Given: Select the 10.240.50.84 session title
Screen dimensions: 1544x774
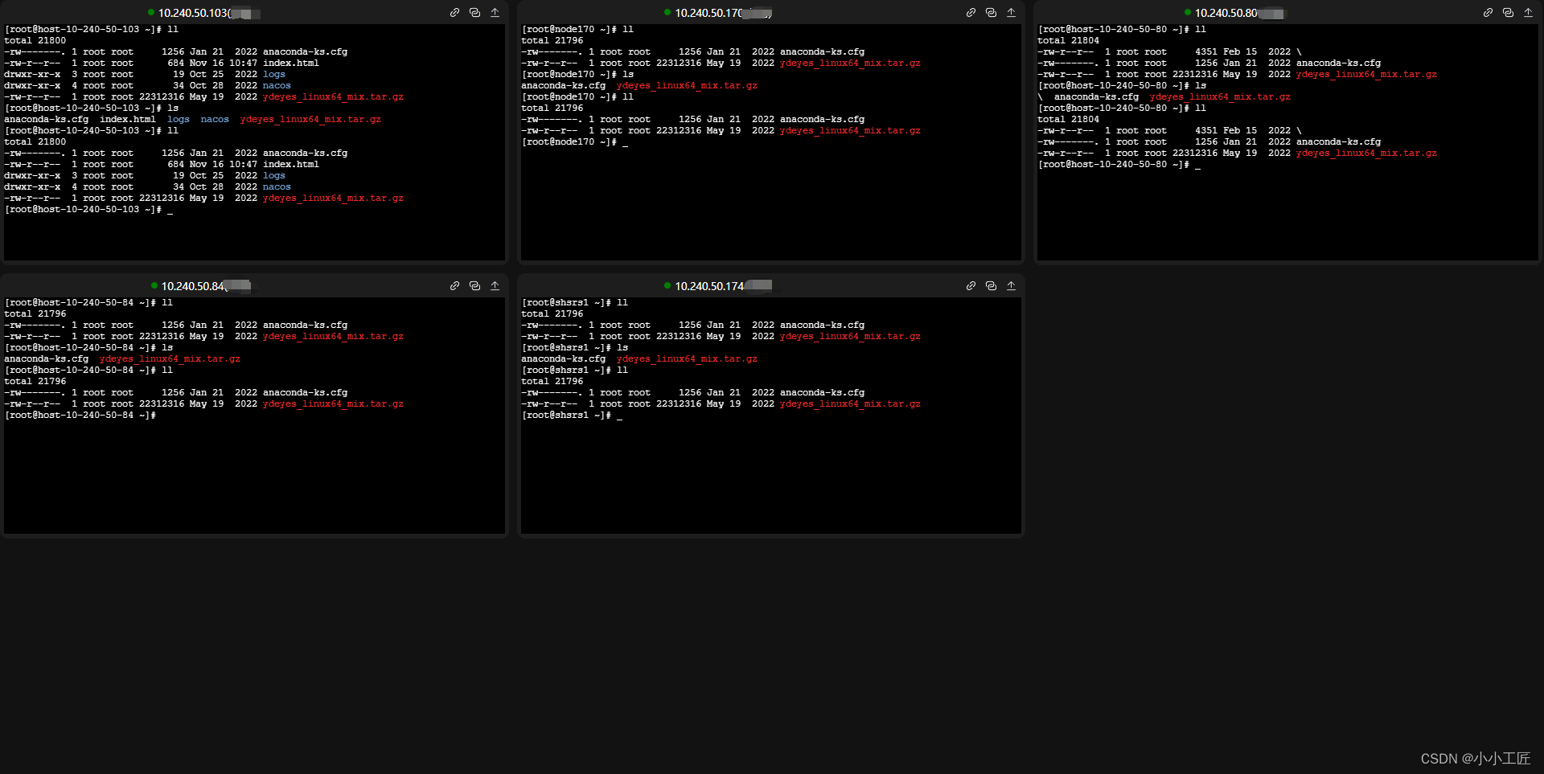Looking at the screenshot, I should point(193,286).
